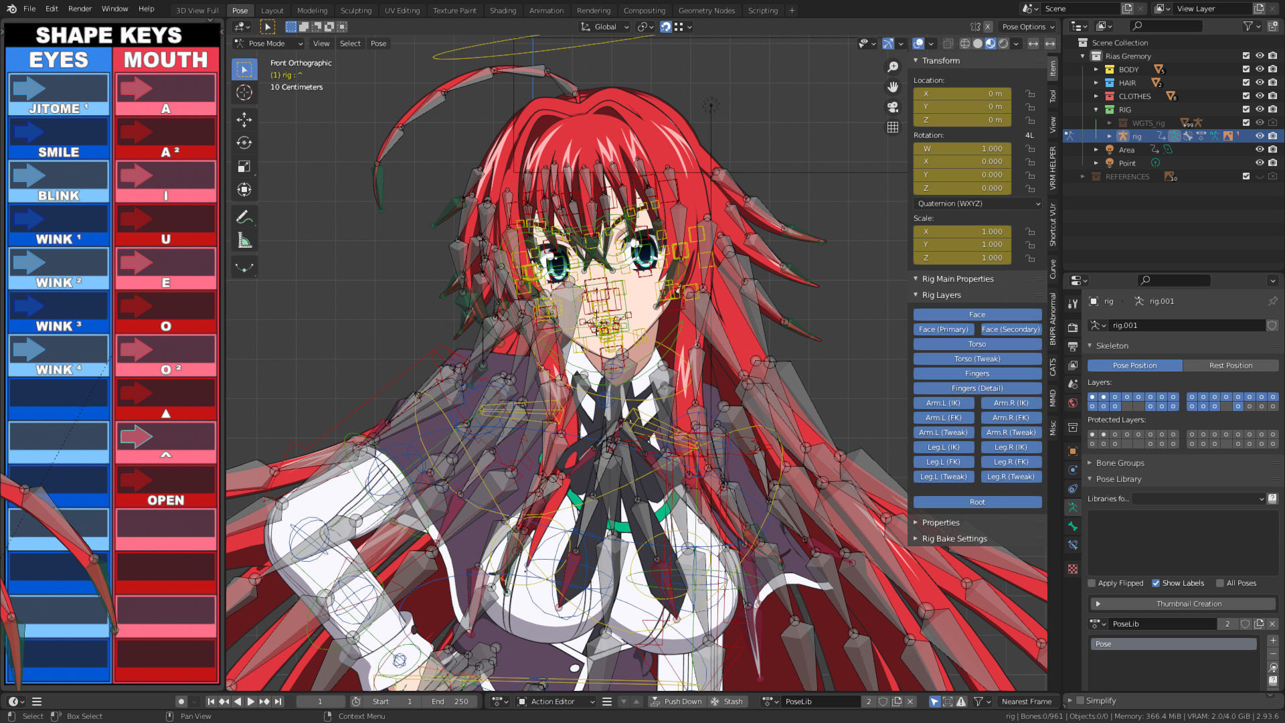Hide the BODY collection eye icon
1285x723 pixels.
(1260, 69)
